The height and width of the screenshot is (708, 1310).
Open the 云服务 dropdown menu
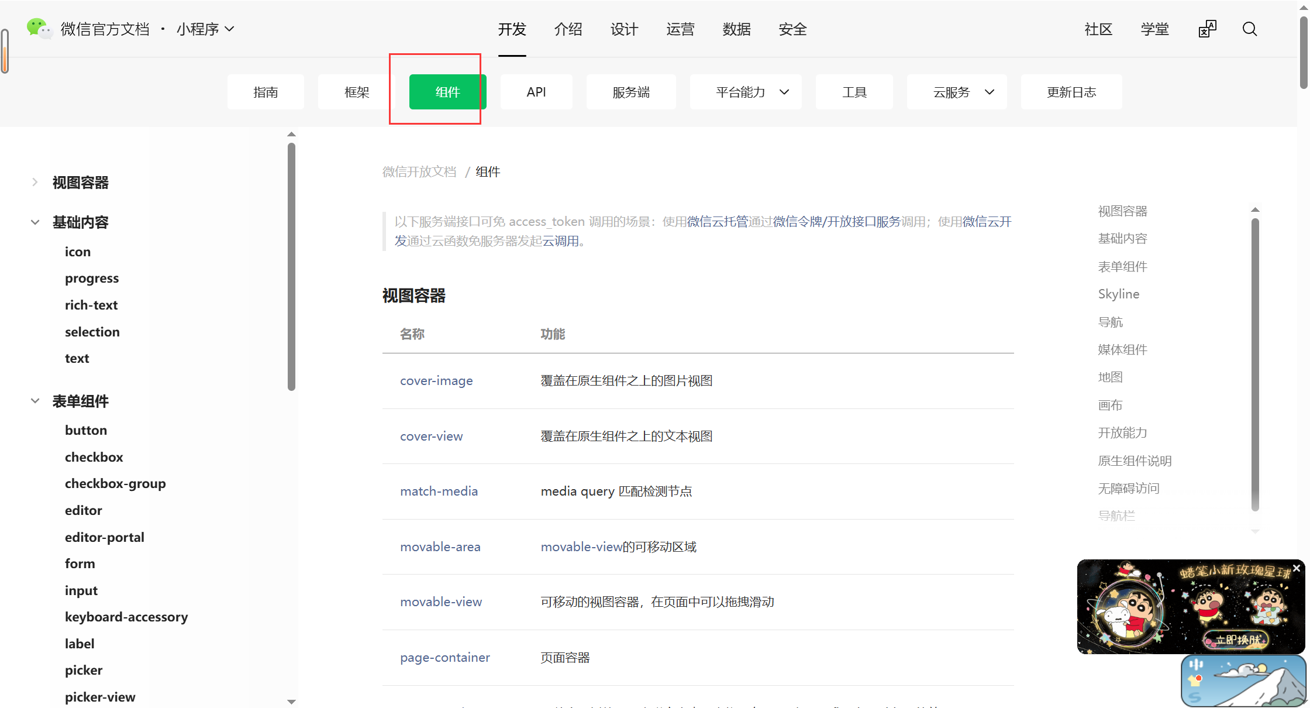point(957,92)
